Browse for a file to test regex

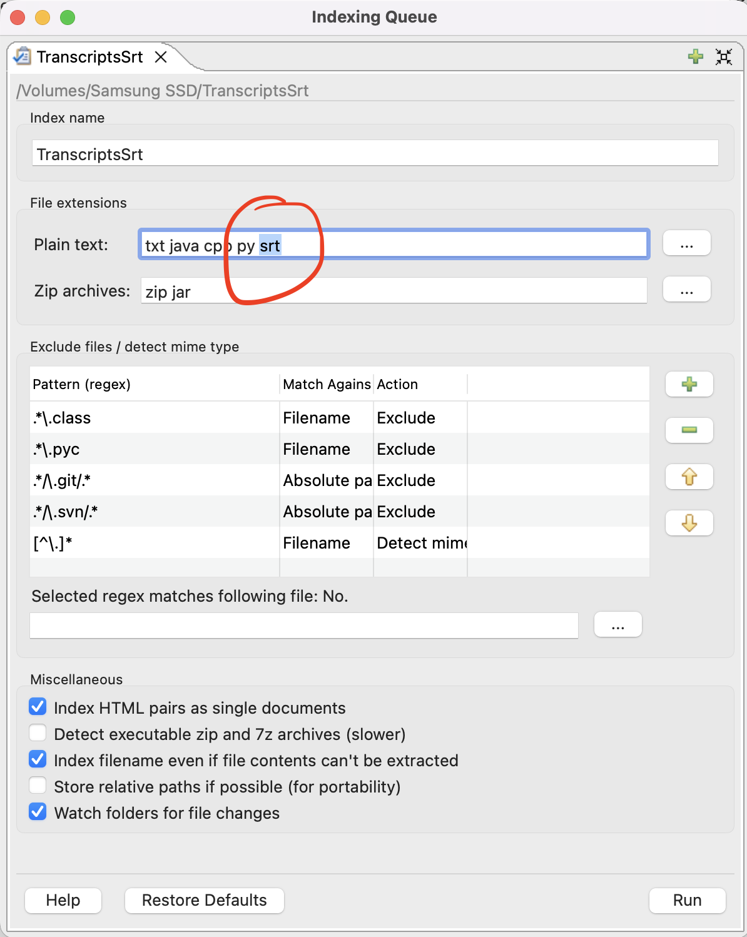[618, 625]
